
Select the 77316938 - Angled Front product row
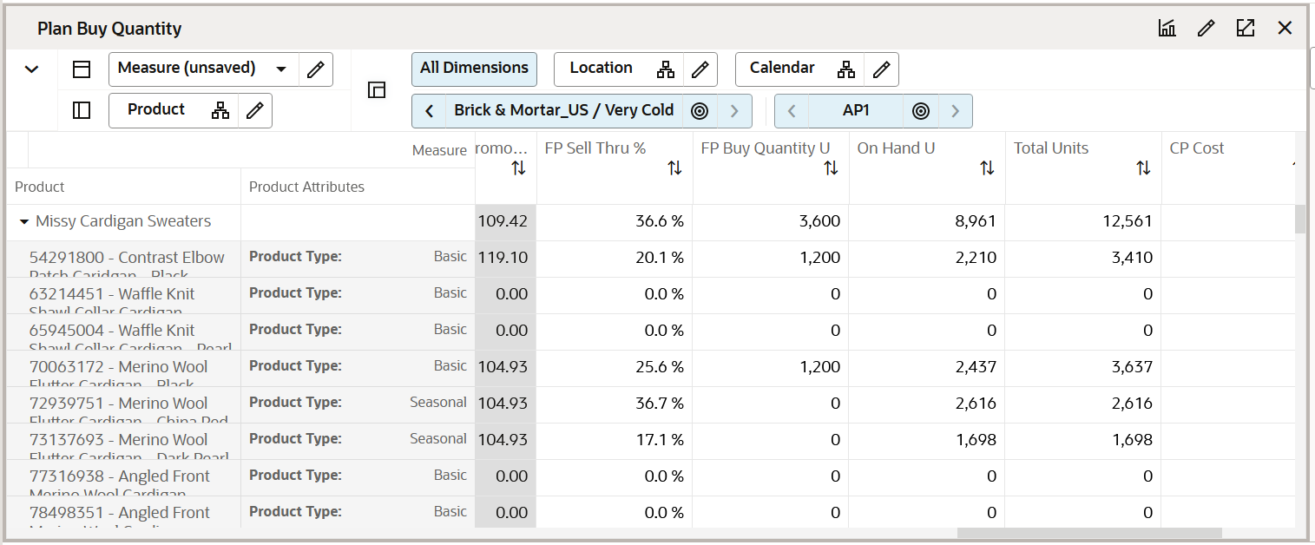[x=125, y=478]
